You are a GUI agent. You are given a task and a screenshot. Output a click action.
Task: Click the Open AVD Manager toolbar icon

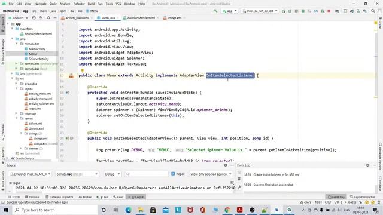(358, 11)
